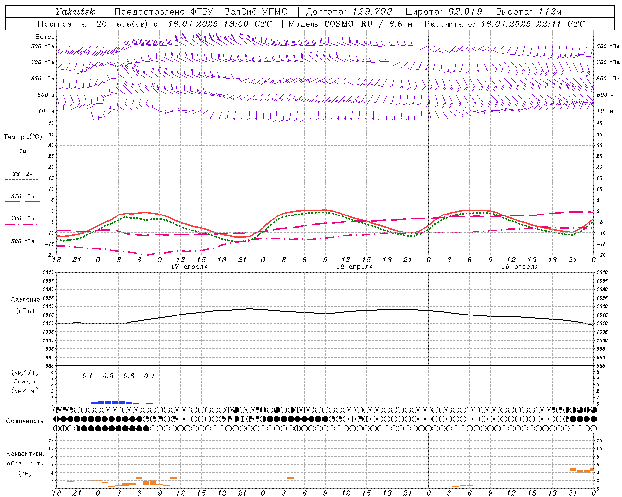Click the "2м" temperature legend entry

23,151
